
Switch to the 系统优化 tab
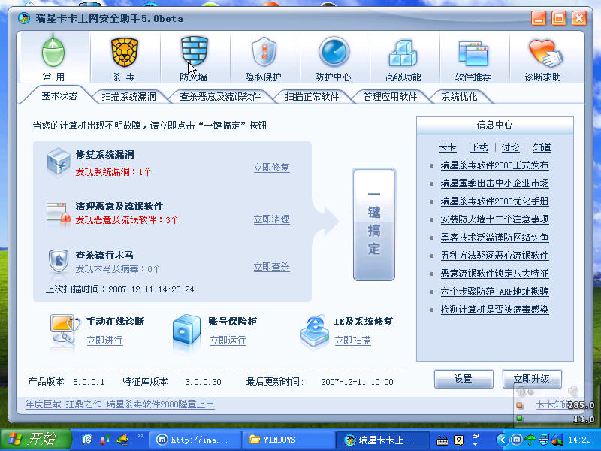pyautogui.click(x=459, y=97)
